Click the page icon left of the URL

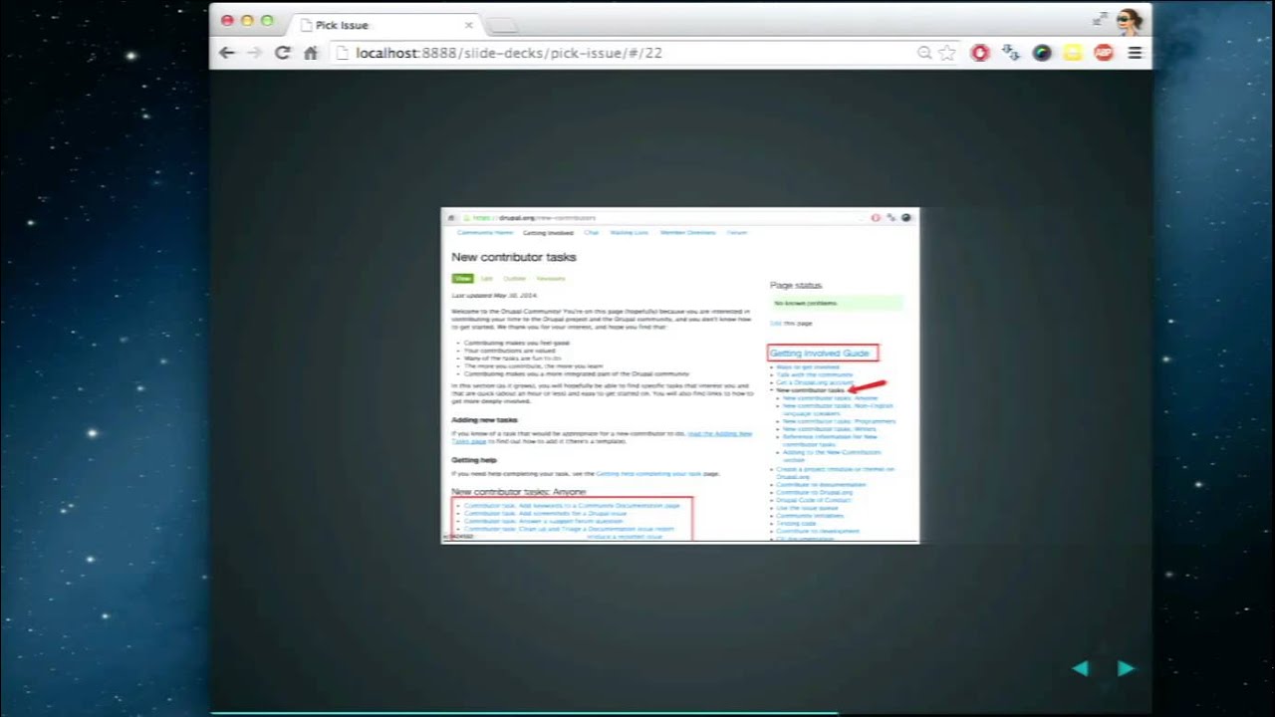pyautogui.click(x=342, y=53)
